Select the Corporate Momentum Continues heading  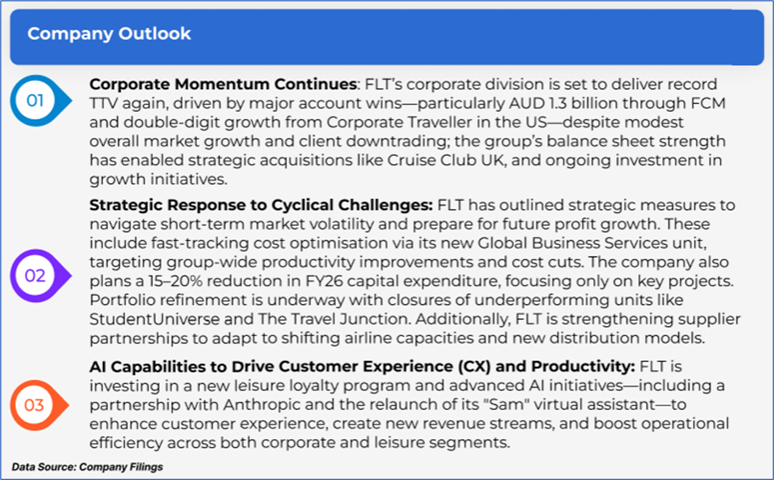pyautogui.click(x=223, y=83)
